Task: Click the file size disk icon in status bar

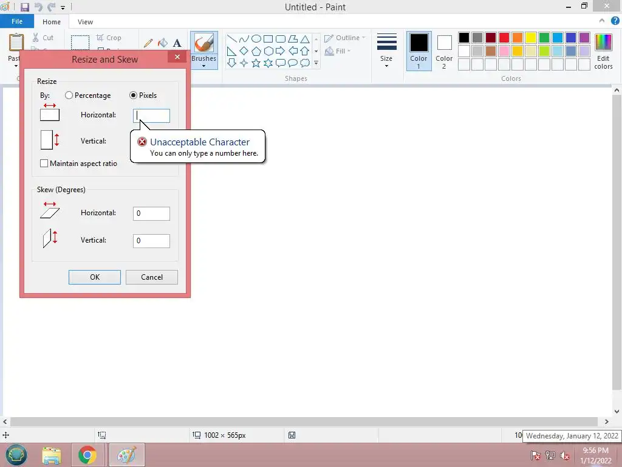Action: tap(292, 435)
